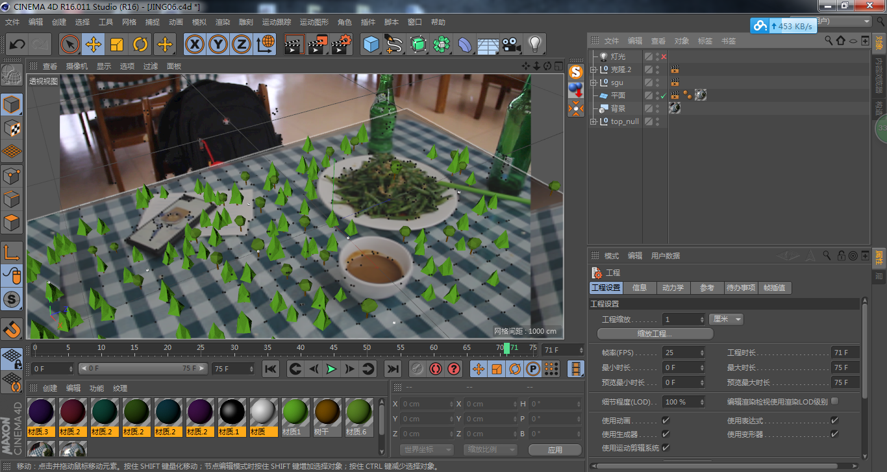Toggle the 使用生成器 checkbox
Viewport: 887px width, 472px height.
666,434
